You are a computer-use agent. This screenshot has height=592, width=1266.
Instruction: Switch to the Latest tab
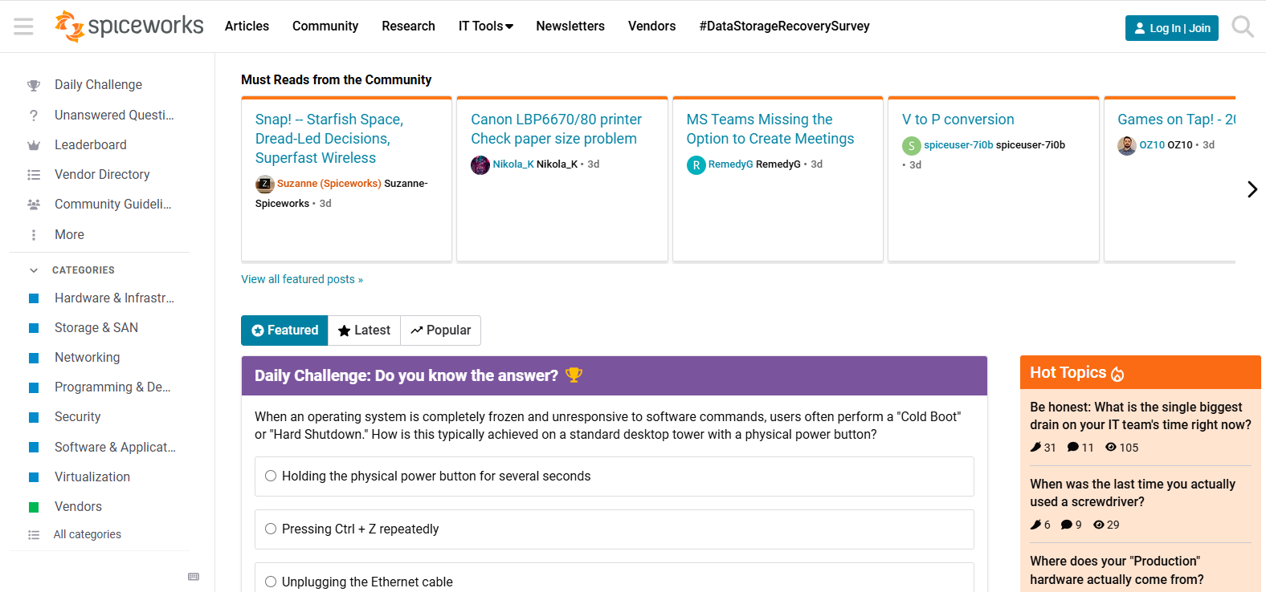[364, 330]
